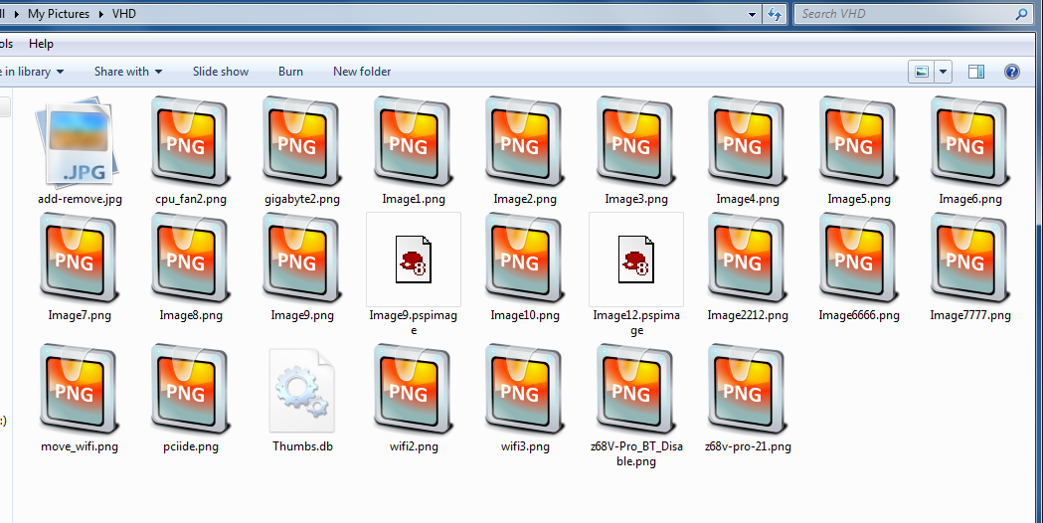Start the Slide show
Viewport: 1043px width, 523px height.
(x=221, y=72)
